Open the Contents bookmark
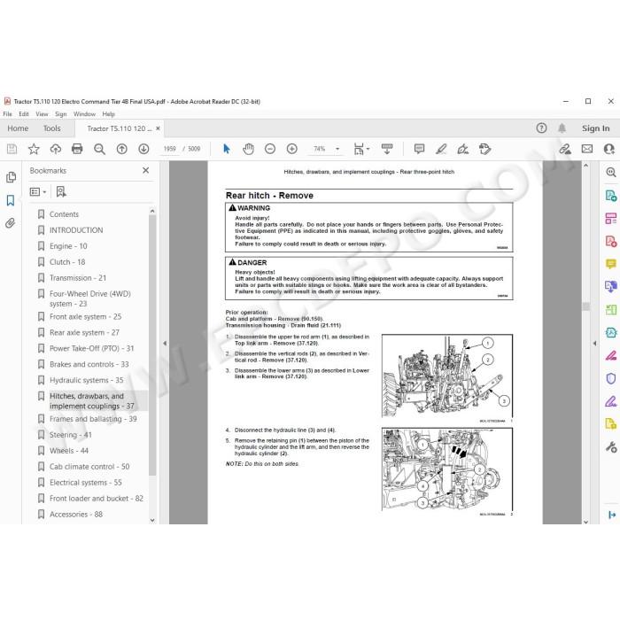The height and width of the screenshot is (620, 620). point(64,214)
